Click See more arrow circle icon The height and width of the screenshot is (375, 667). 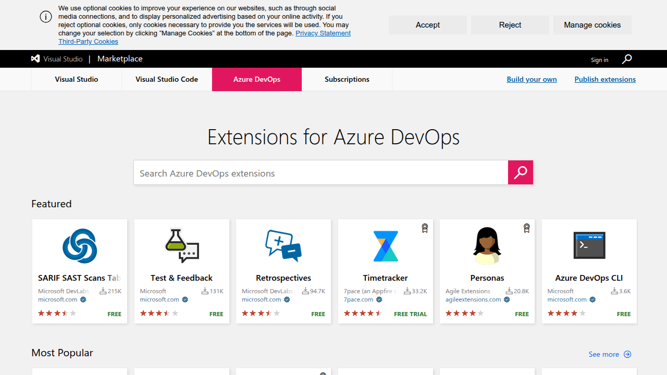click(627, 354)
